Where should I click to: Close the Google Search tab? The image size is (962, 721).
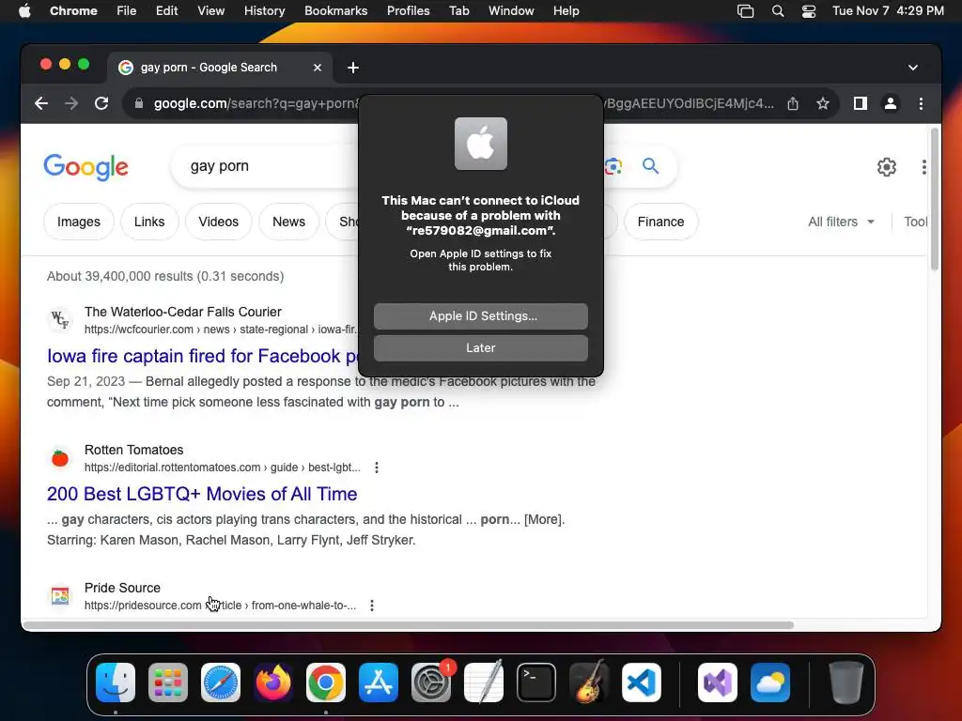click(x=318, y=68)
